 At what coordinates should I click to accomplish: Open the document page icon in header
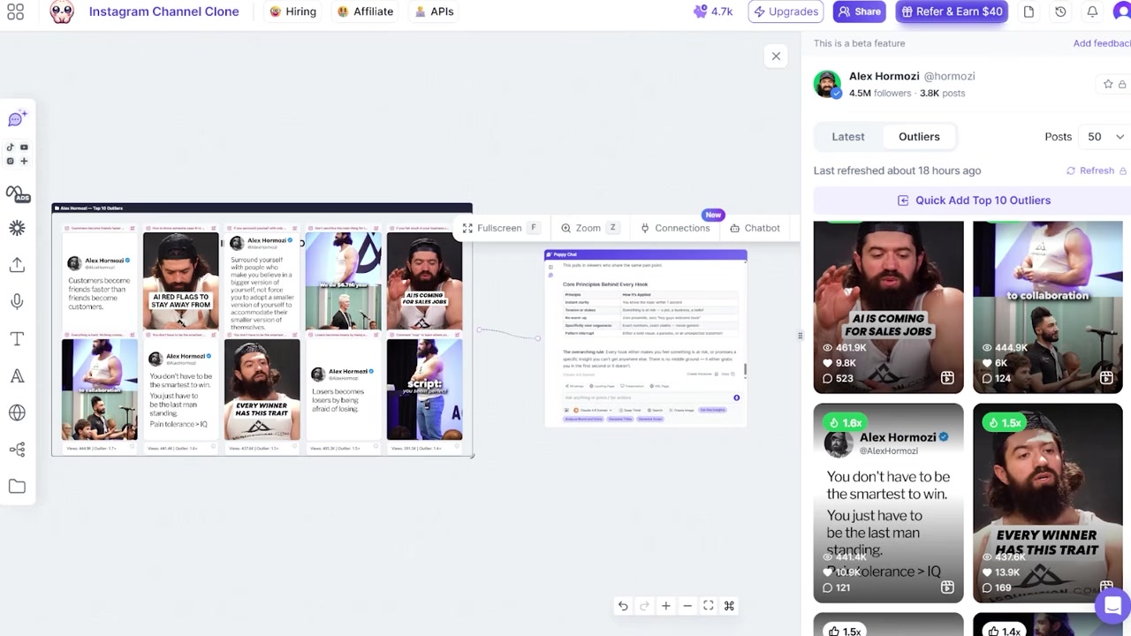tap(1029, 12)
